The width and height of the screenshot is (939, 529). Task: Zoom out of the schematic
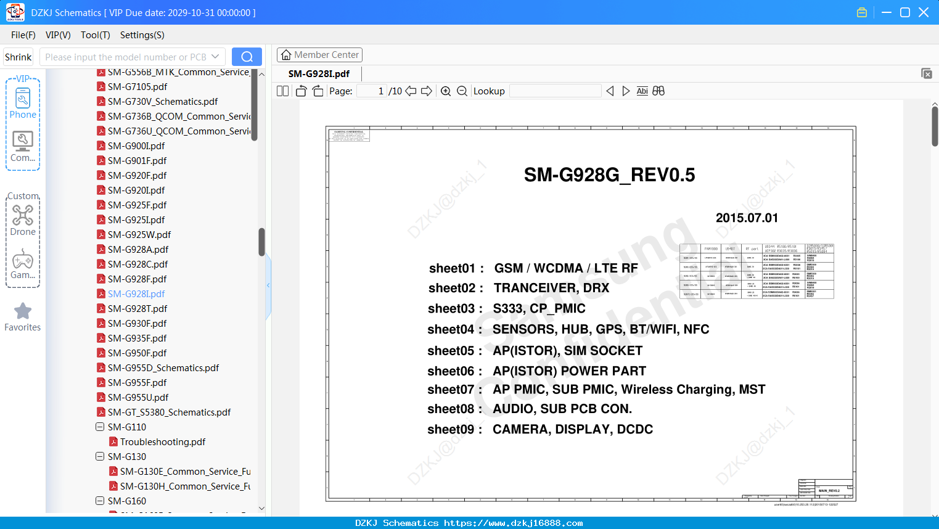[462, 91]
